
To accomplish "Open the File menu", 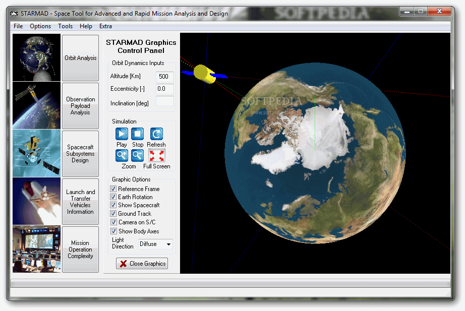I will tap(18, 26).
